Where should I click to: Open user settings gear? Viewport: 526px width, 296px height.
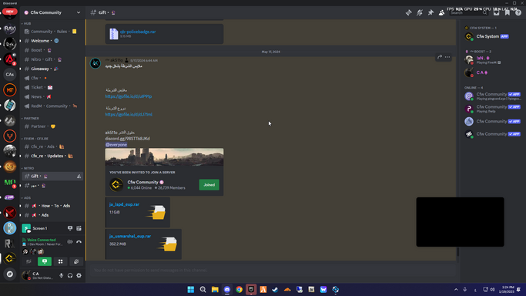(x=79, y=275)
